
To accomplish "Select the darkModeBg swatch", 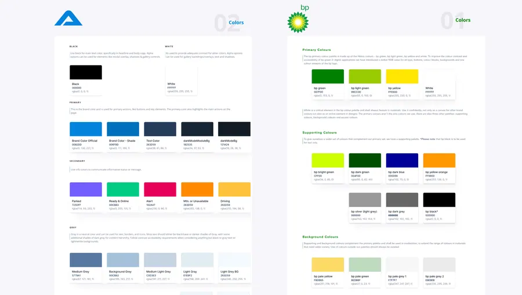I will tap(234, 129).
